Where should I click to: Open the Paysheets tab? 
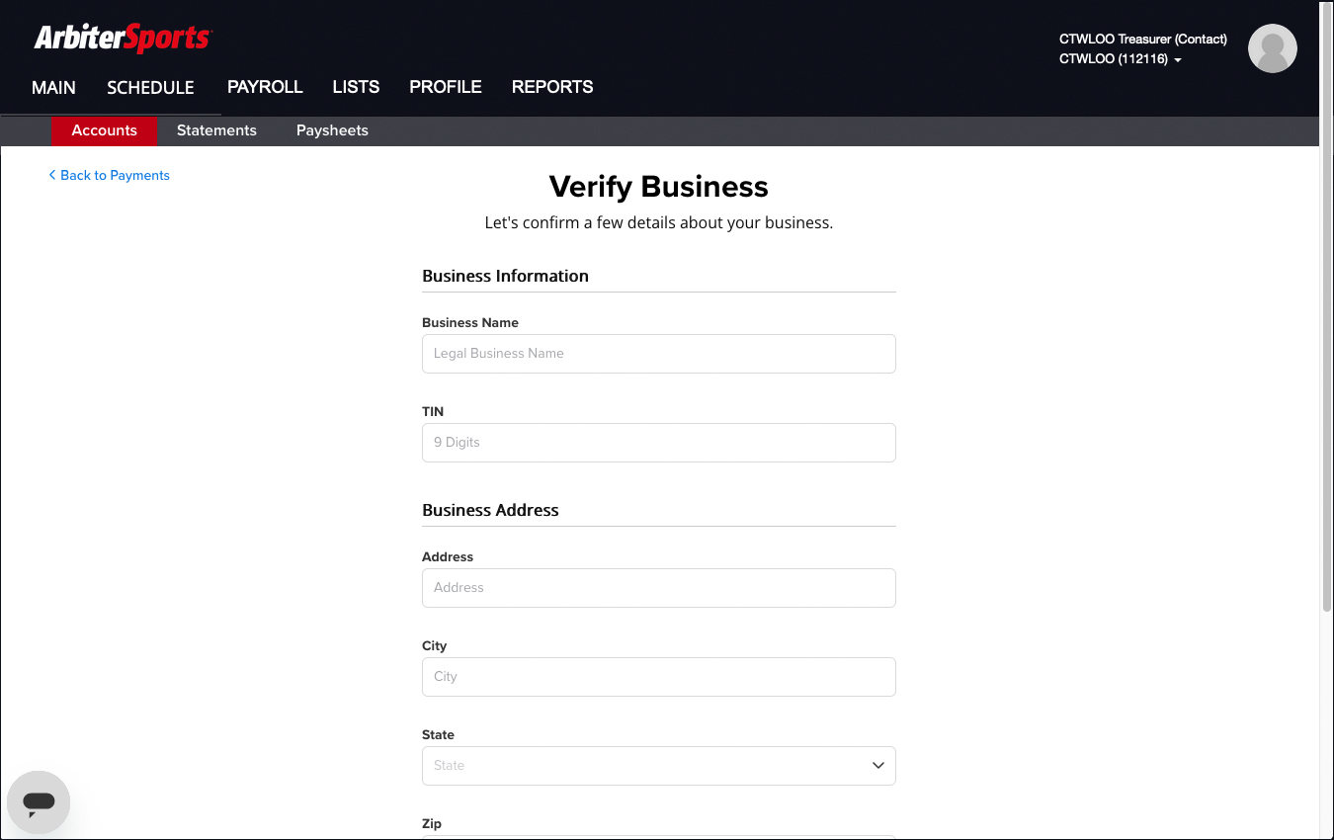click(332, 130)
